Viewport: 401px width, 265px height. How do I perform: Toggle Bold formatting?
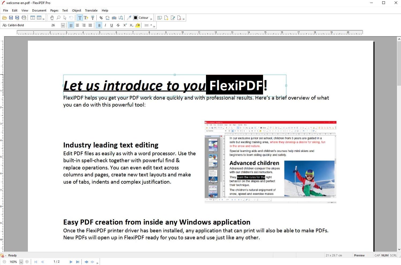(x=99, y=25)
